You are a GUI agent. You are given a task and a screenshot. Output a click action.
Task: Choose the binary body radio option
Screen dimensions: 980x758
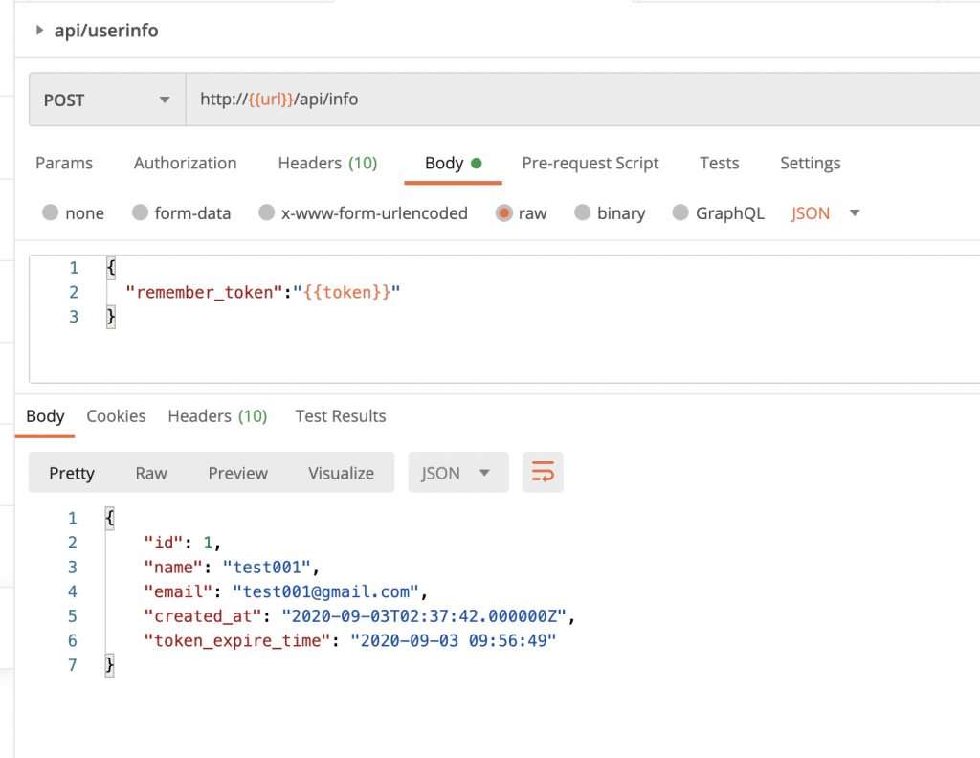(582, 212)
